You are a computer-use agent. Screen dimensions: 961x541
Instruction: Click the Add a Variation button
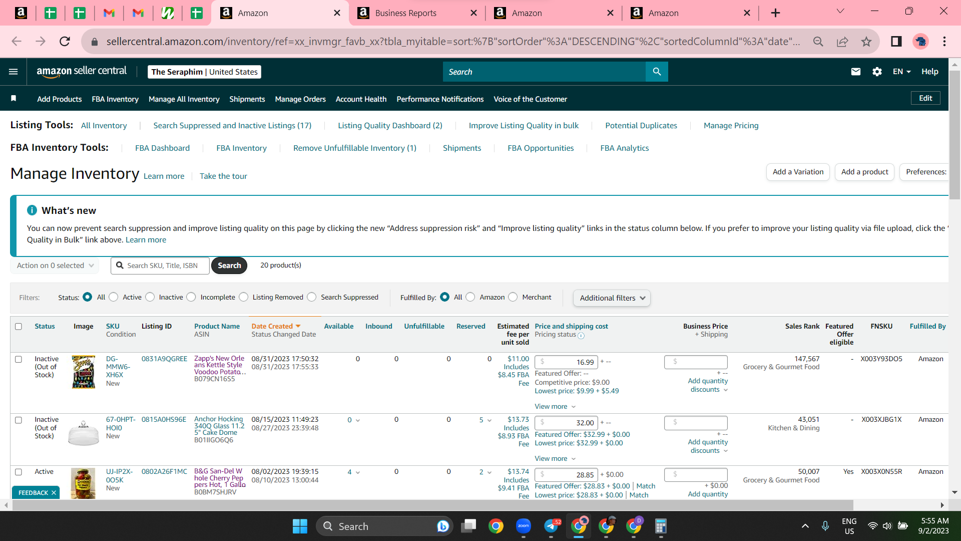(x=798, y=172)
